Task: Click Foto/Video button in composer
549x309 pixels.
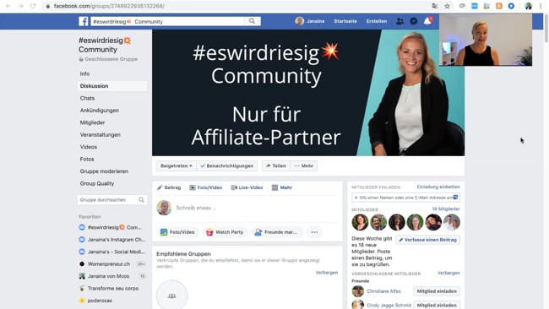Action: coord(177,232)
